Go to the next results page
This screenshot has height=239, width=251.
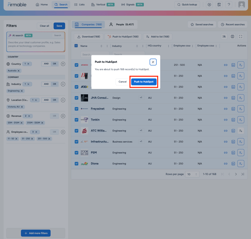click(x=236, y=174)
